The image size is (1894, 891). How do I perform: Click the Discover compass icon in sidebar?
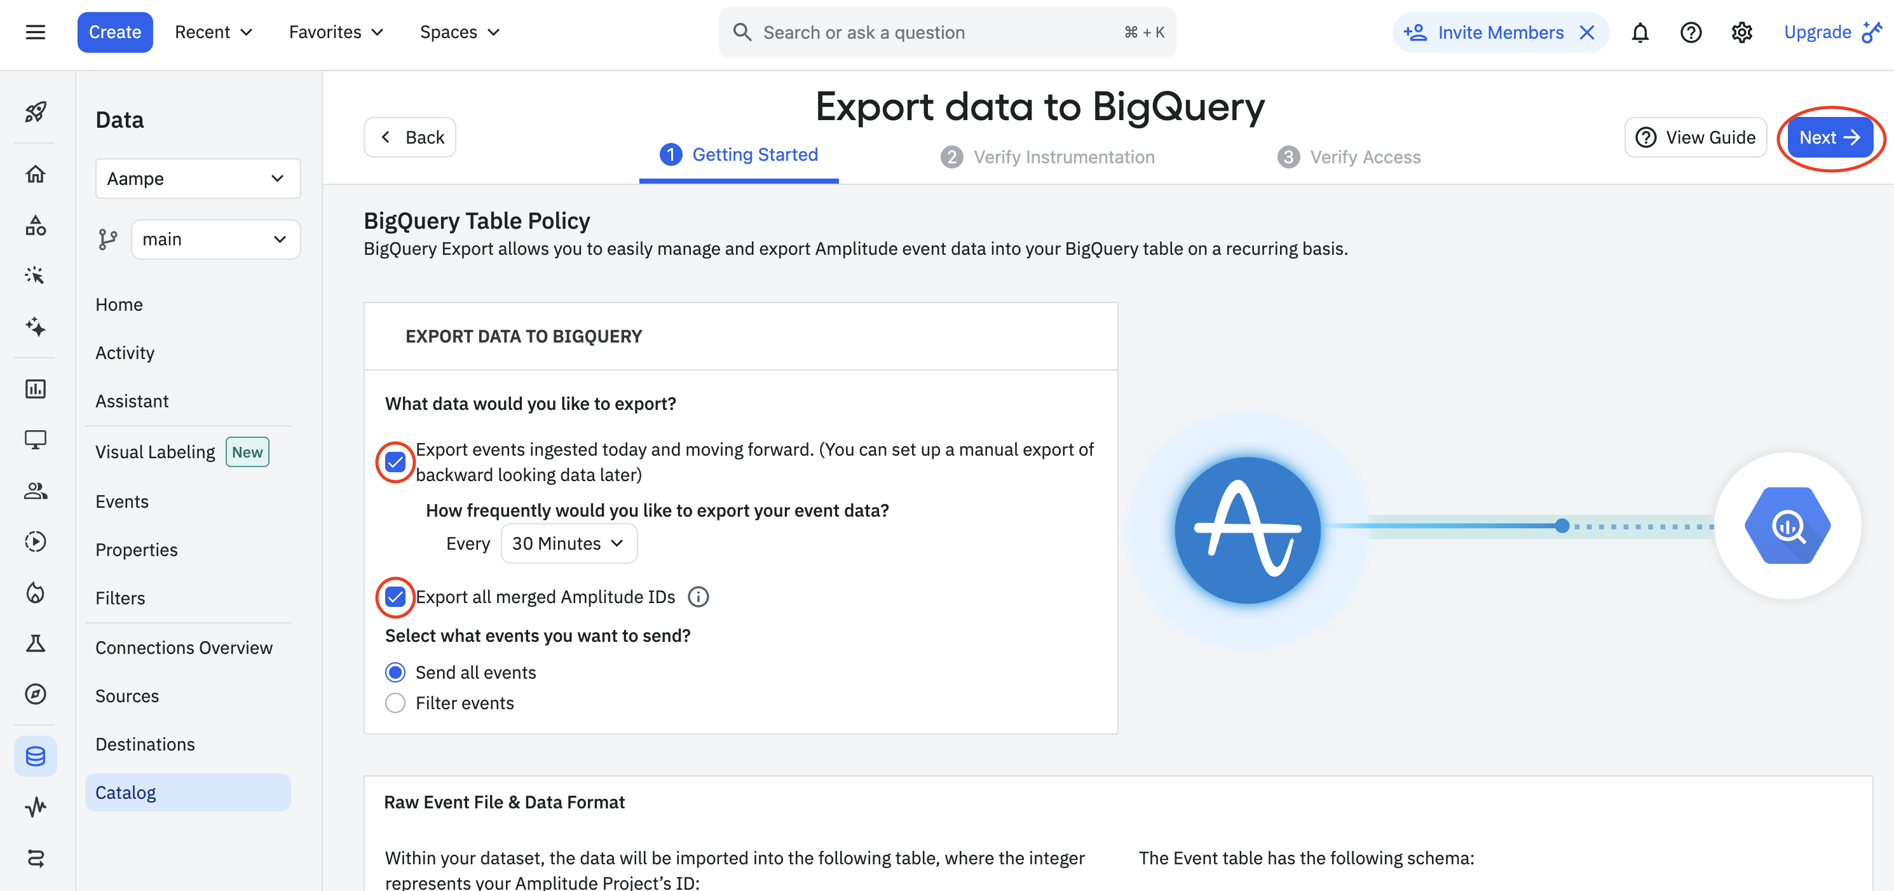tap(36, 693)
